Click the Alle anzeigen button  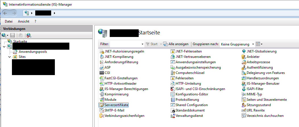(176, 44)
